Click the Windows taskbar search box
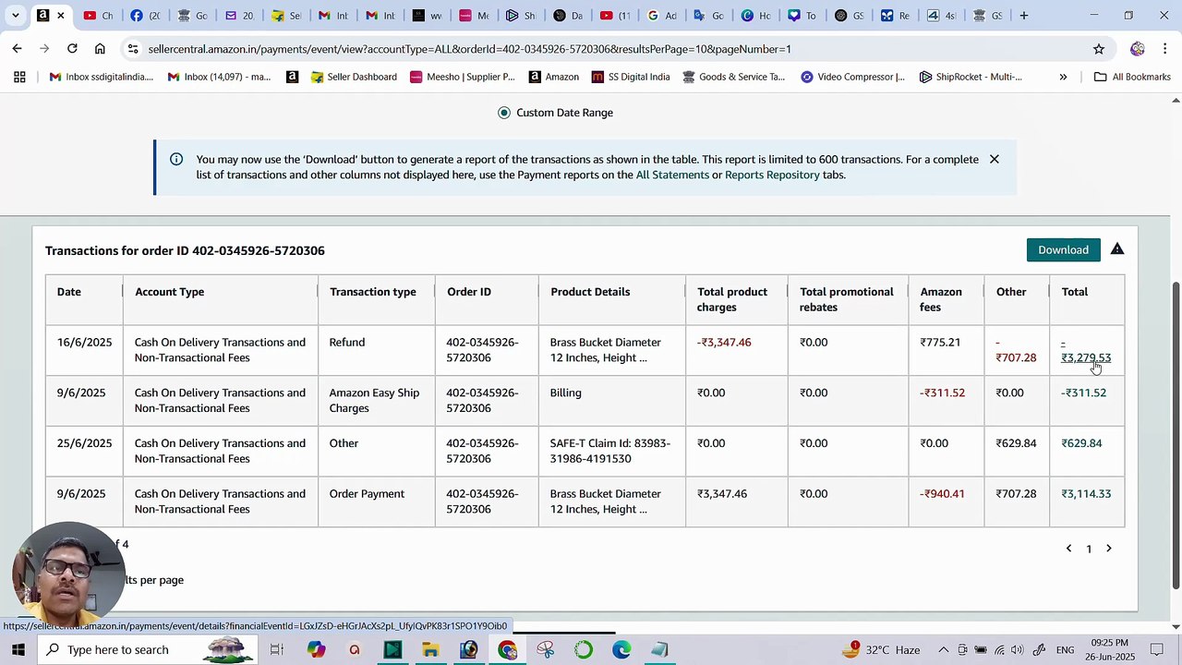 (x=148, y=649)
